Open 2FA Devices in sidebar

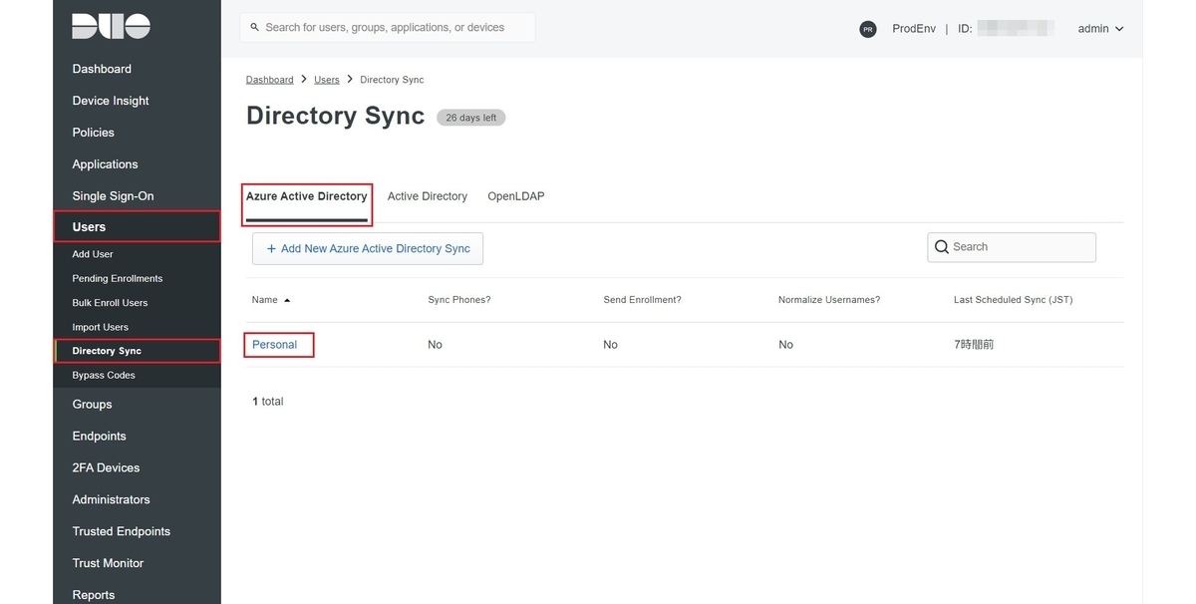106,468
